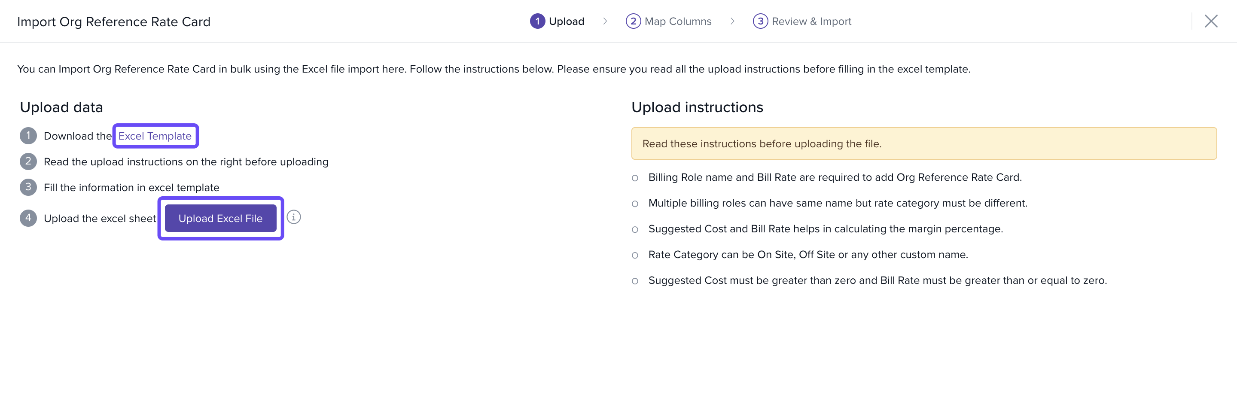Screen dimensions: 1237x408
Task: Click numbered badge 1 next to Download
Action: pyautogui.click(x=28, y=136)
